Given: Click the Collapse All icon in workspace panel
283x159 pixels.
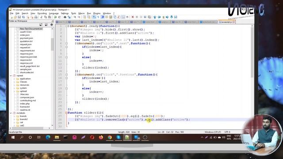Looking at the screenshot, I should [x=46, y=25].
